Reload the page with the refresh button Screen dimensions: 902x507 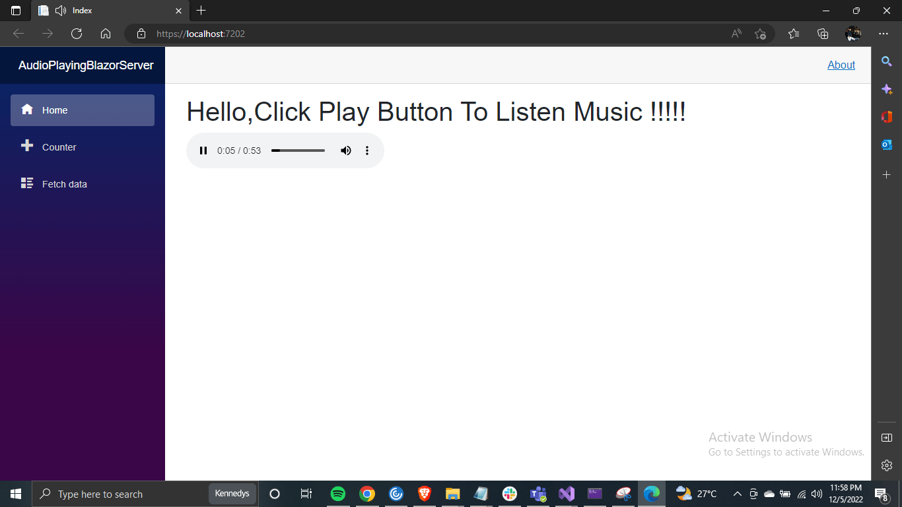[x=76, y=33]
